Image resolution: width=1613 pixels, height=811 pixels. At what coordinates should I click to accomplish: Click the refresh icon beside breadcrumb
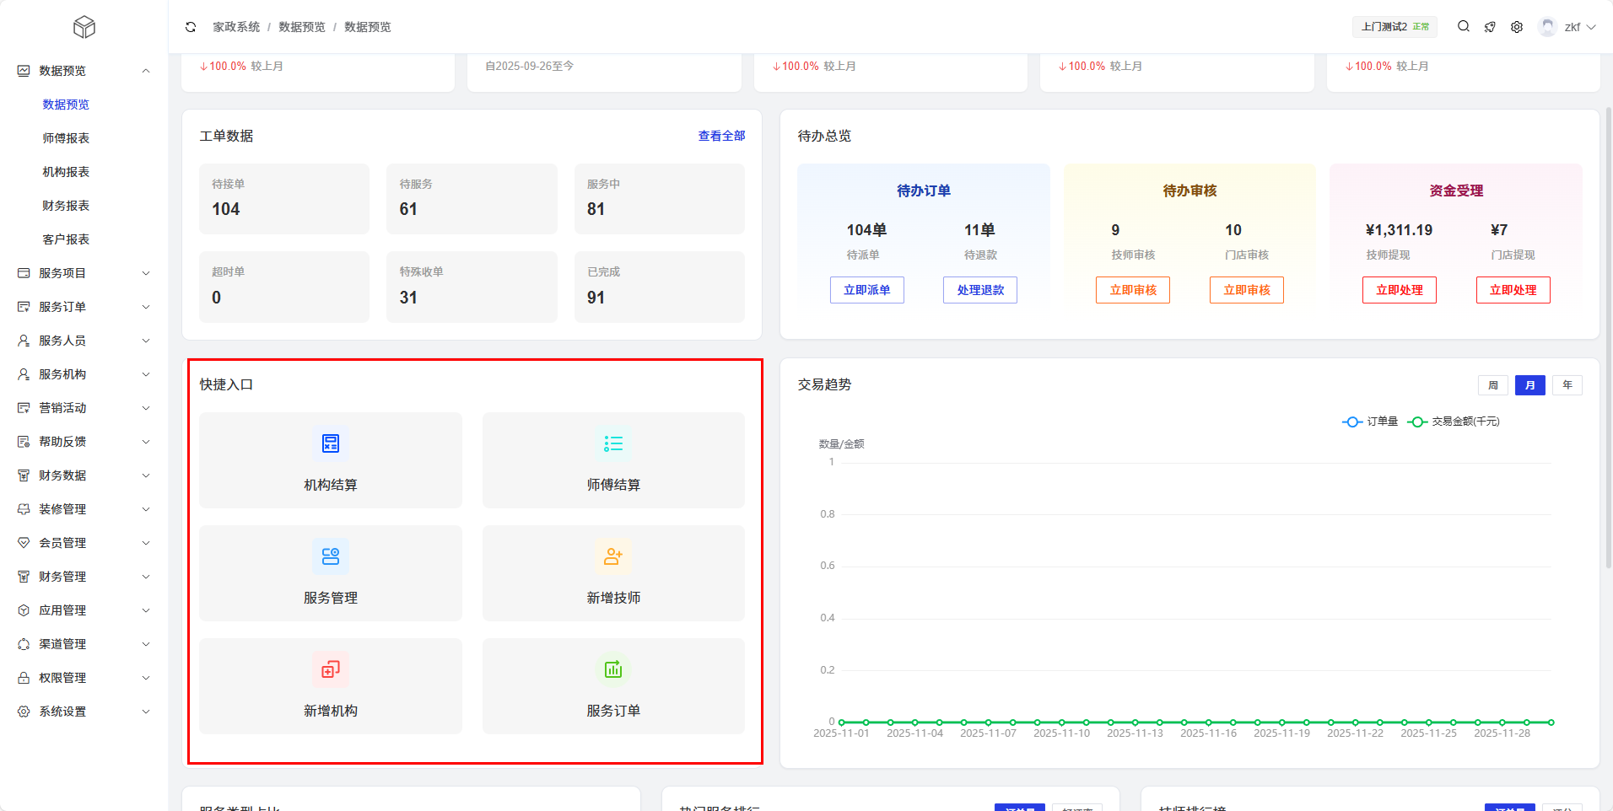191,27
